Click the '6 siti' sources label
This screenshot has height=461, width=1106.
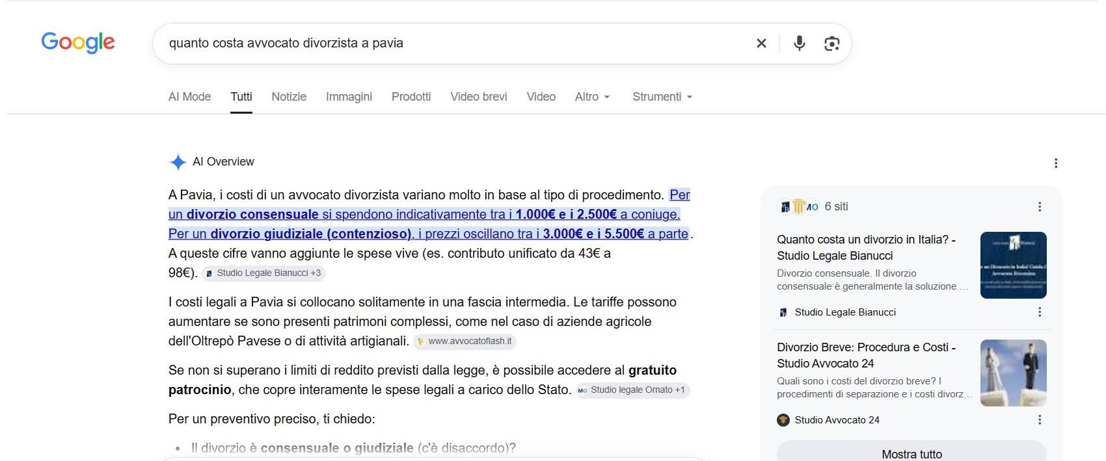[x=836, y=206]
